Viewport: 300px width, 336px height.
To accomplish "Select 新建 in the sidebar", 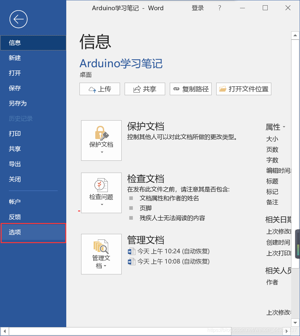I will 33,58.
